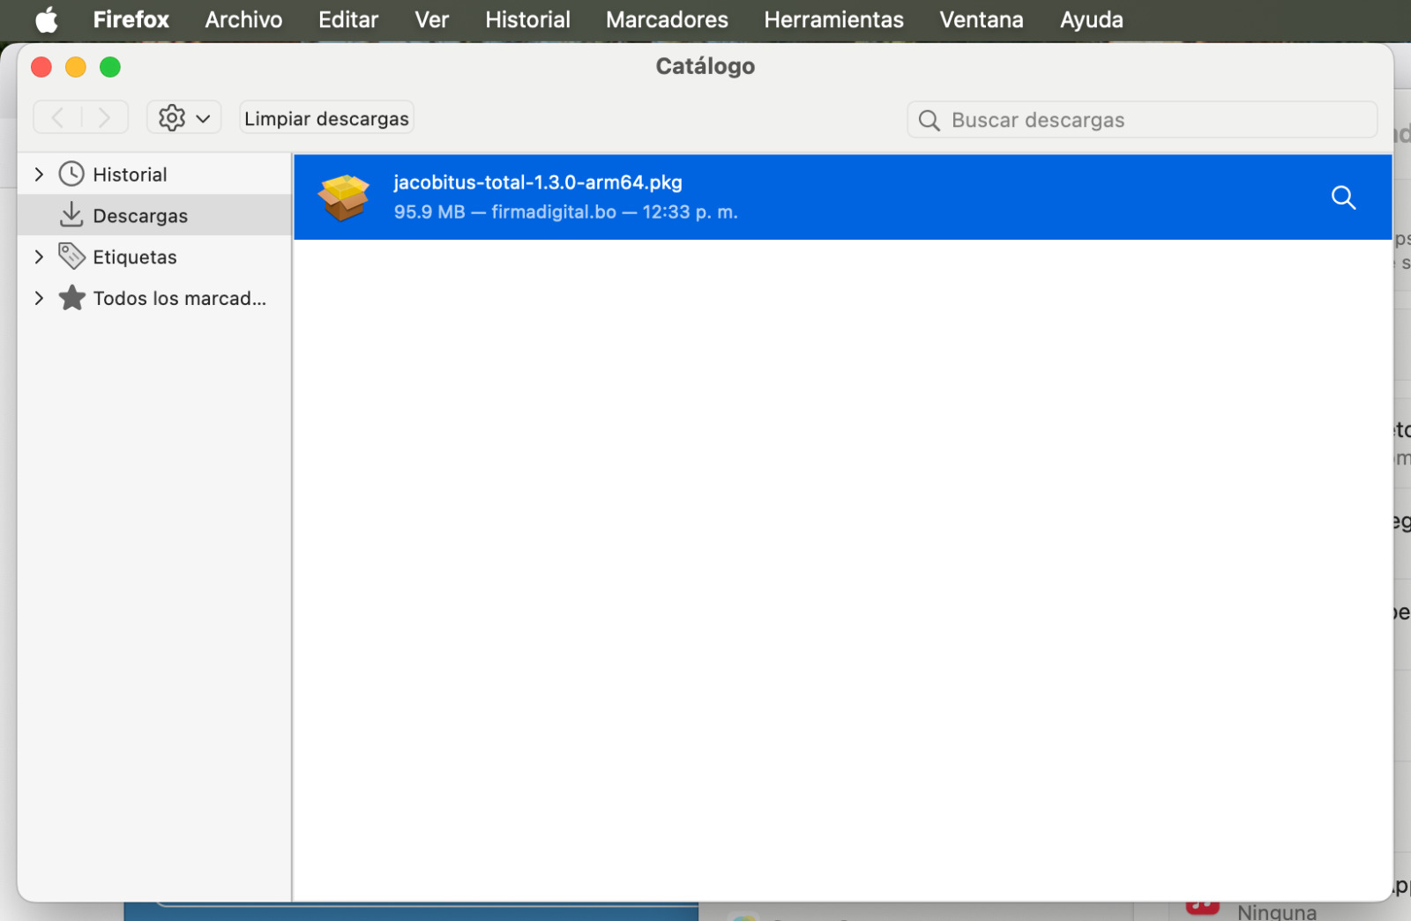Click the Limpiar descargas button

(x=326, y=118)
